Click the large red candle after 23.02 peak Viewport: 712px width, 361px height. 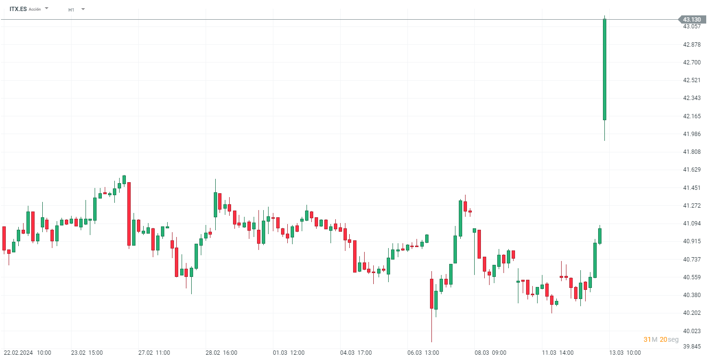tap(129, 214)
